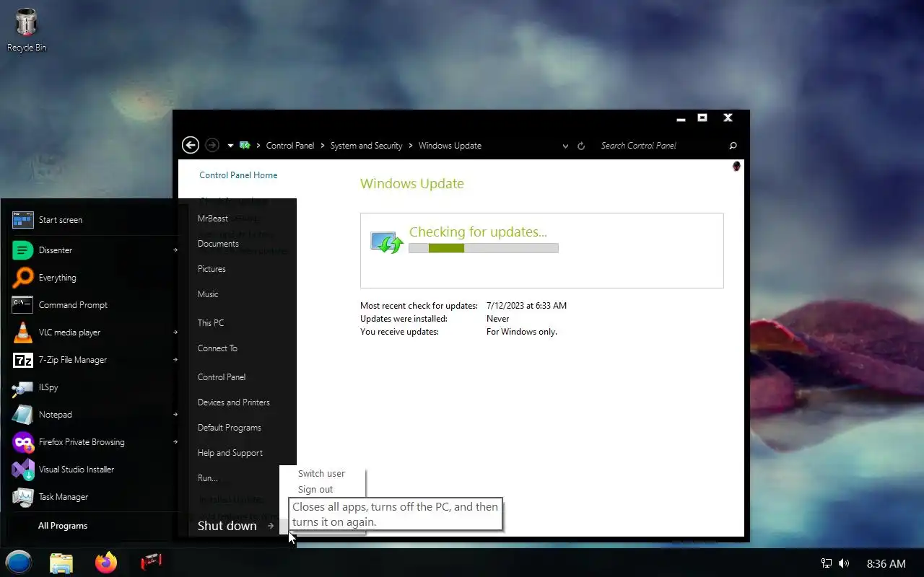Image resolution: width=924 pixels, height=577 pixels.
Task: Click the network tray icon
Action: 827,563
